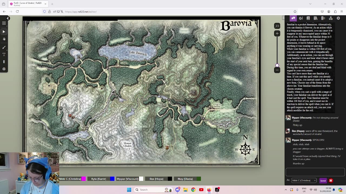
Task: Open the browser account icon
Action: [x=329, y=12]
